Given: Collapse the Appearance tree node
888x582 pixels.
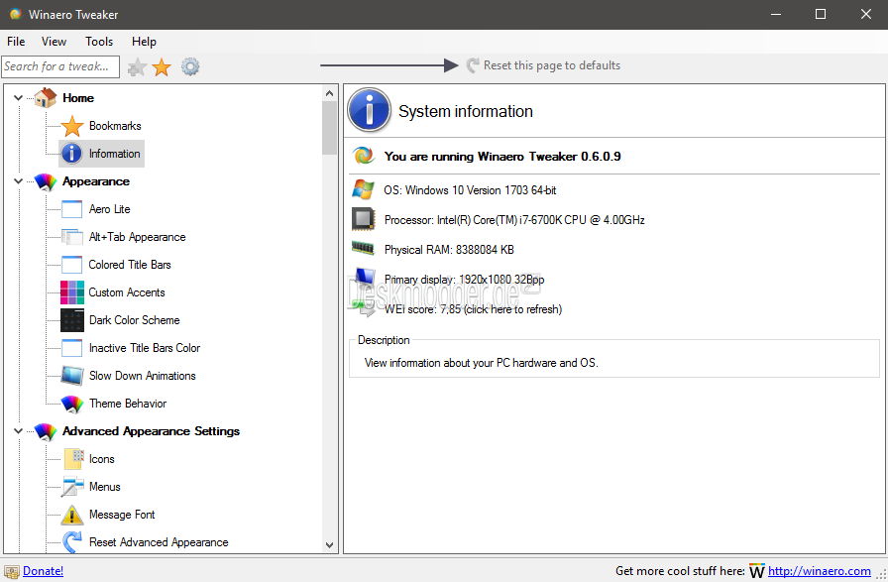Looking at the screenshot, I should 18,181.
